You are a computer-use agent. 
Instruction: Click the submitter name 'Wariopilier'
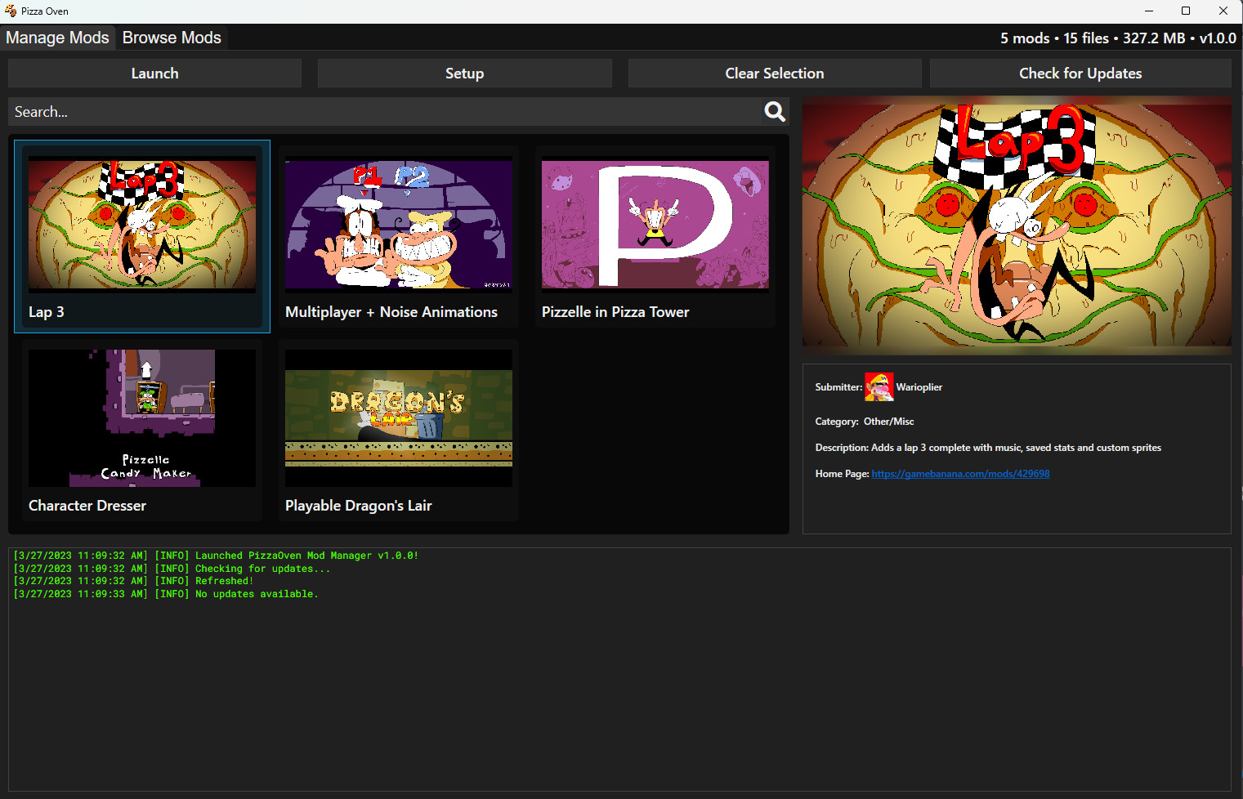(x=919, y=387)
